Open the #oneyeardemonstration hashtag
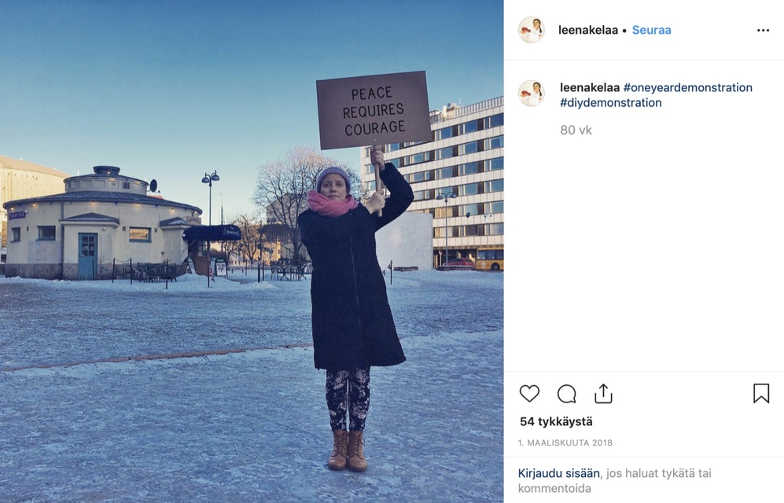This screenshot has height=503, width=784. coord(688,87)
